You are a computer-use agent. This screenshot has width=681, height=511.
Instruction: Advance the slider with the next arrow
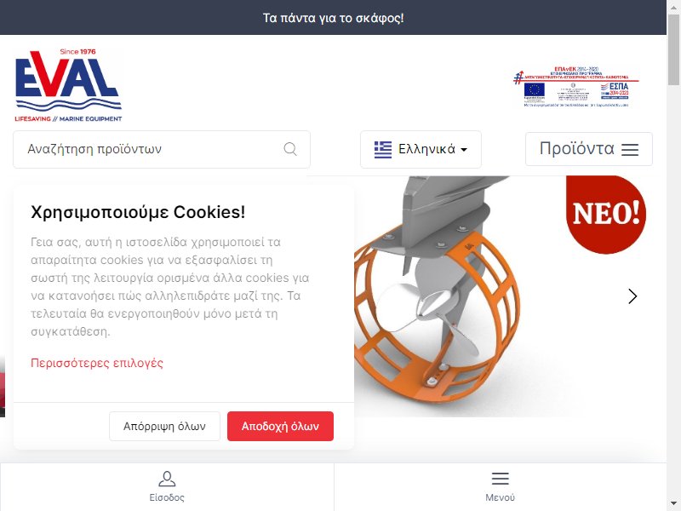click(x=632, y=296)
